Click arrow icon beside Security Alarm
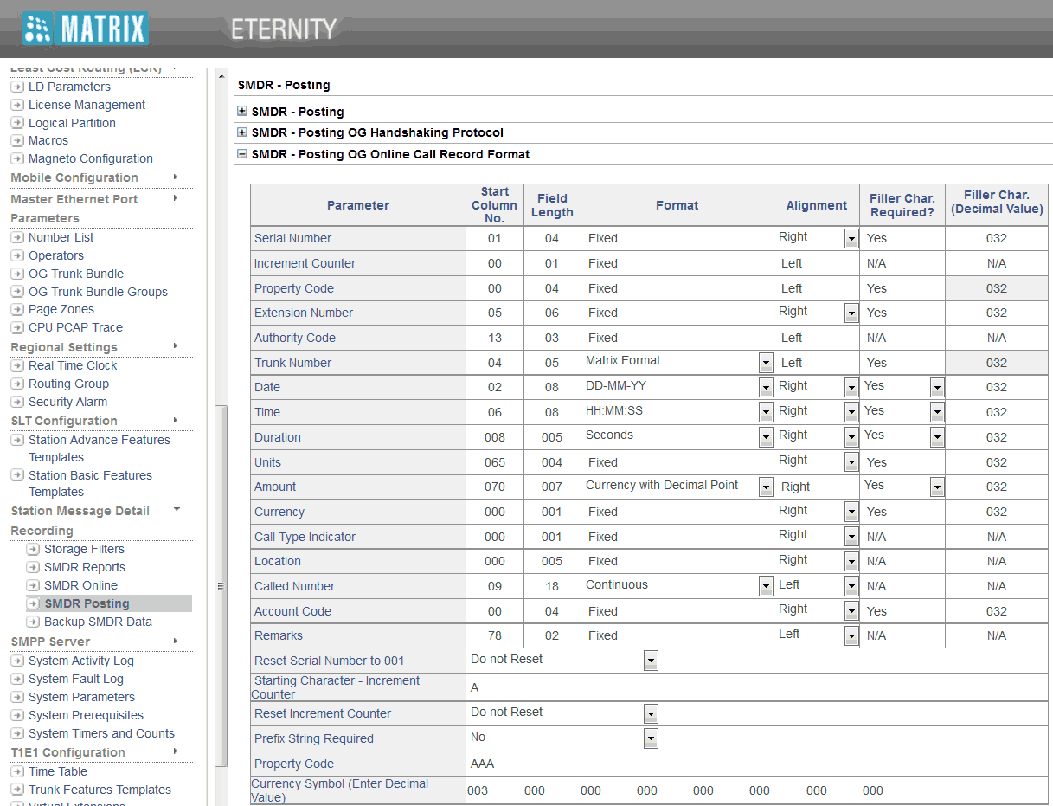The height and width of the screenshot is (806, 1053). click(17, 402)
